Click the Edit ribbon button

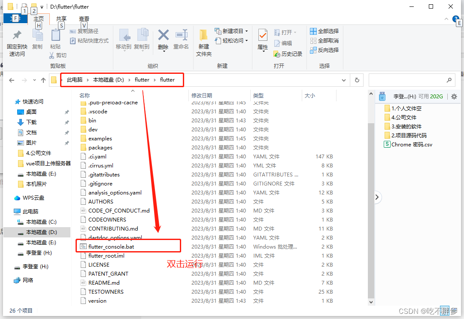coord(283,43)
